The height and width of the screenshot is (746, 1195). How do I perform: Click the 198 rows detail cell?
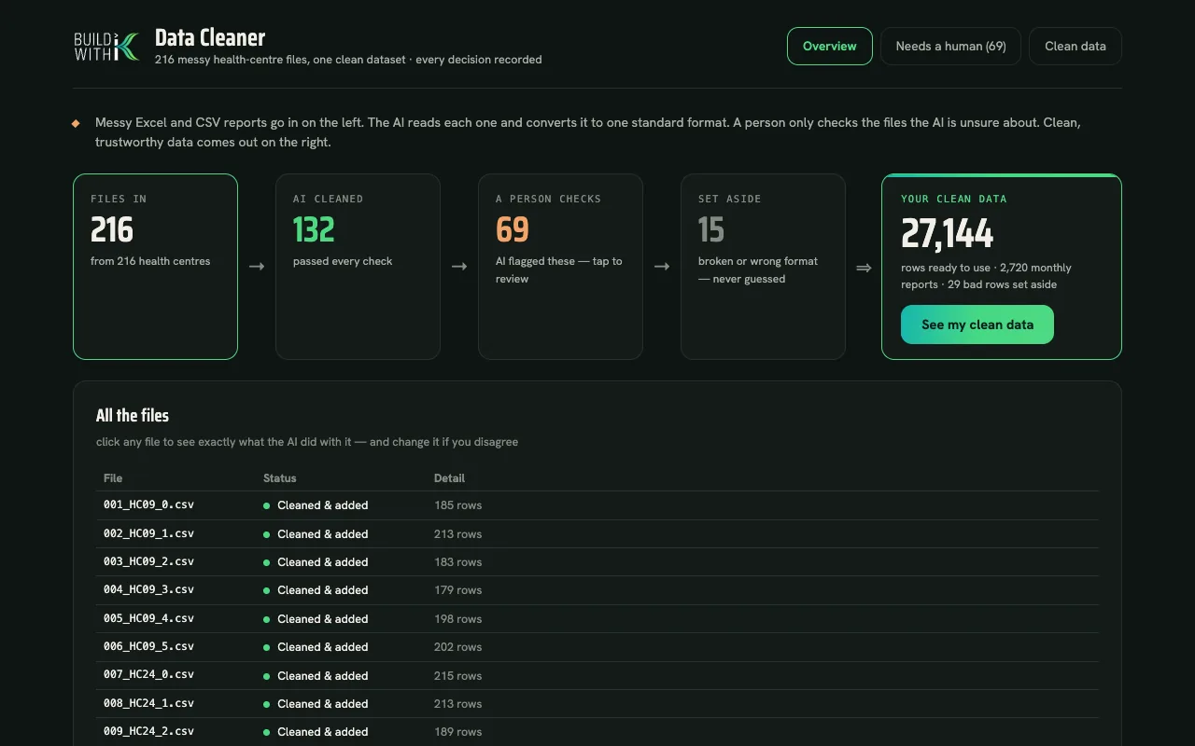pos(457,619)
